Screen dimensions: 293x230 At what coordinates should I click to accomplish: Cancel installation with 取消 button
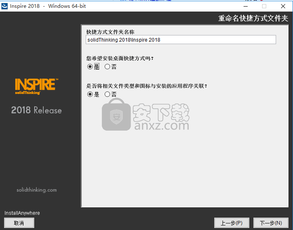click(19, 223)
